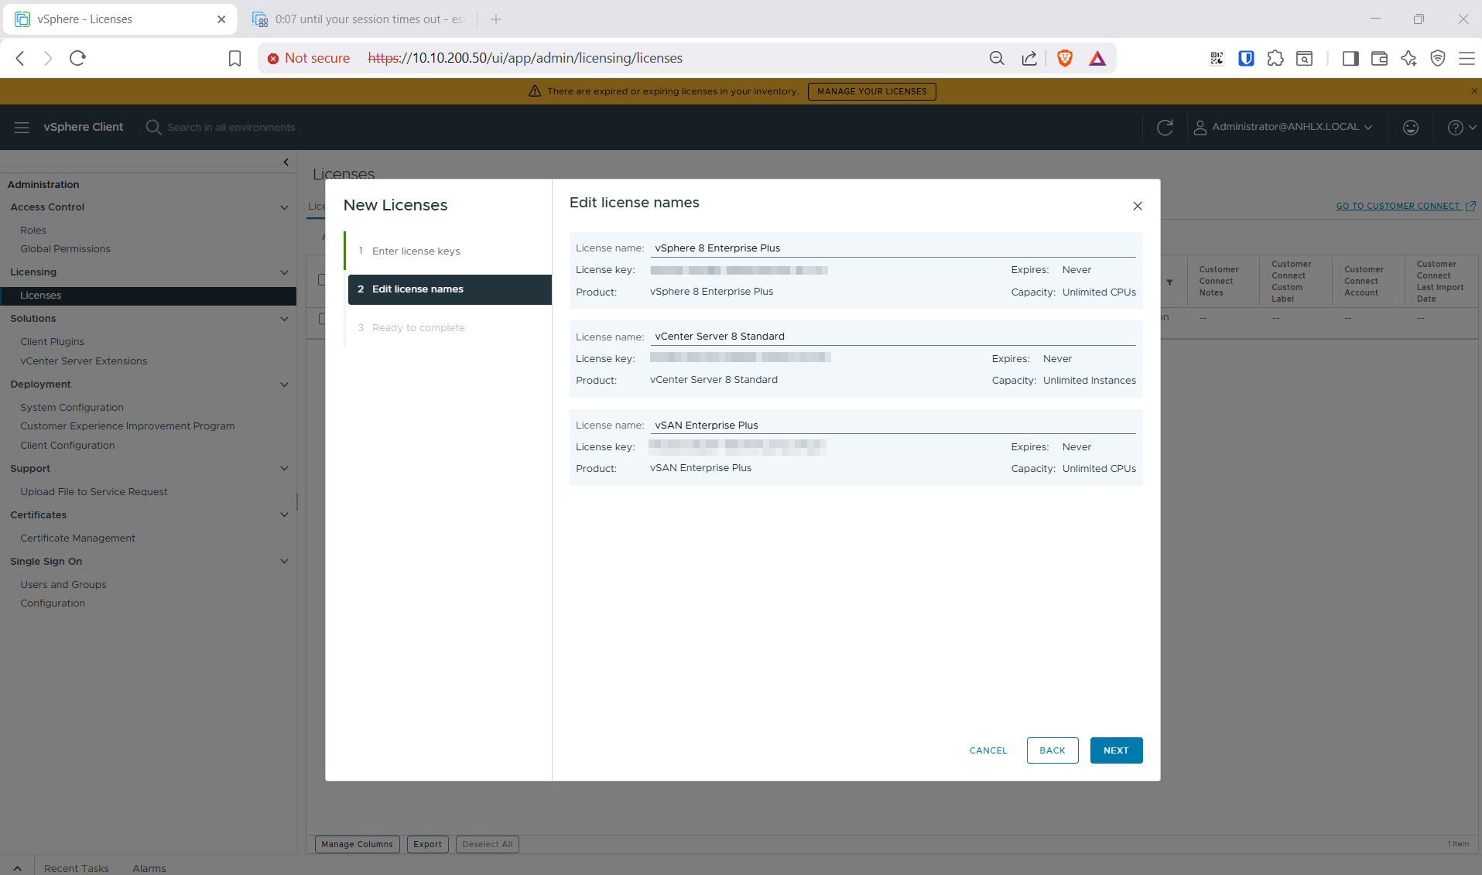Bookmark this page in the browser

[x=234, y=58]
